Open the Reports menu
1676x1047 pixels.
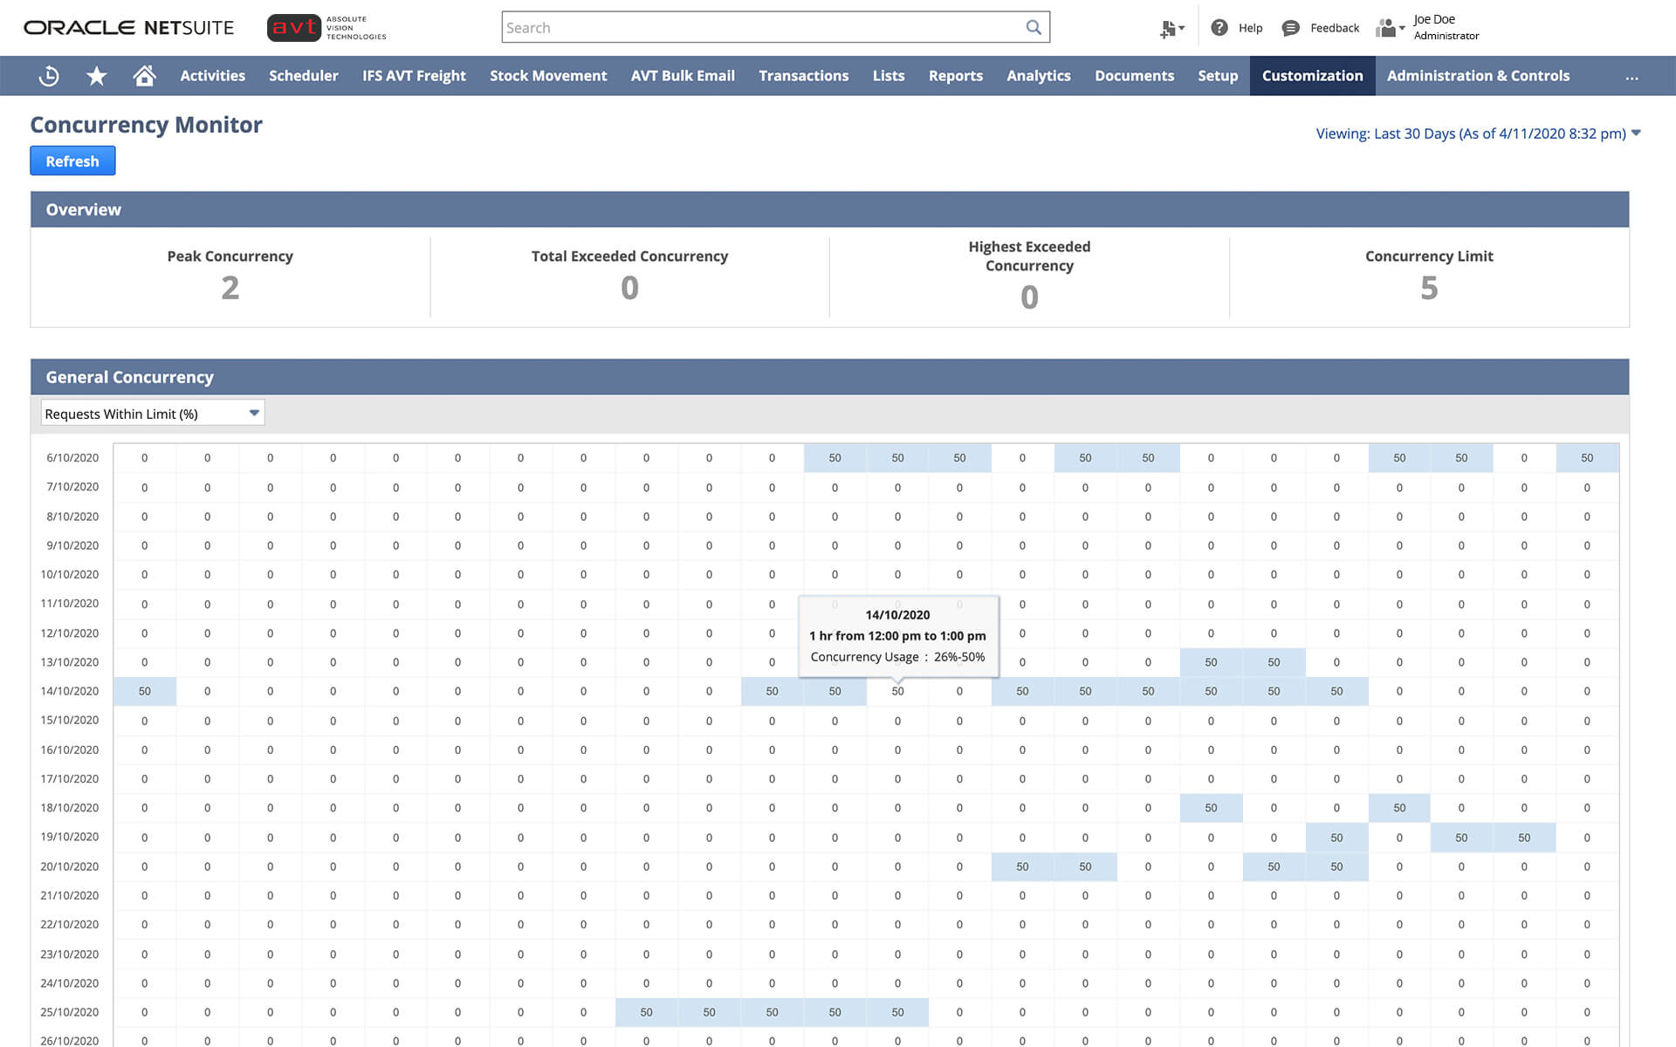[955, 76]
